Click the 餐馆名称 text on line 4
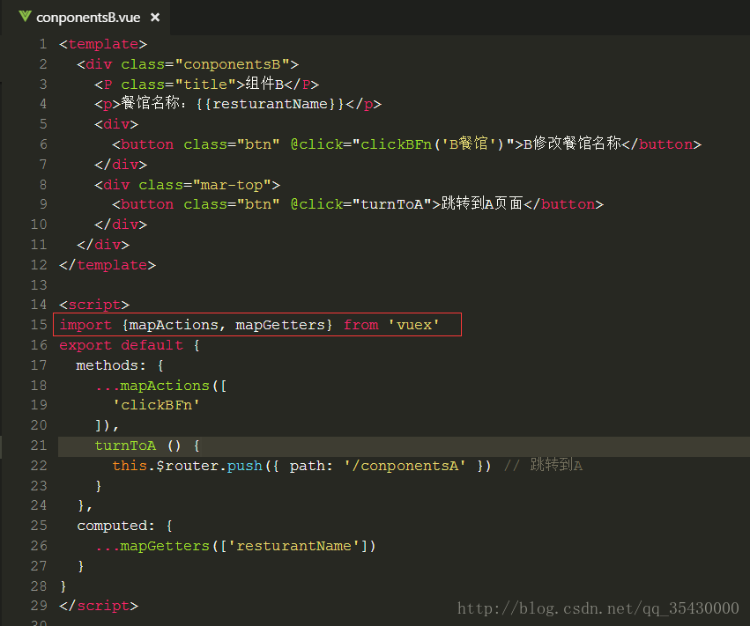This screenshot has width=750, height=626. pos(151,103)
